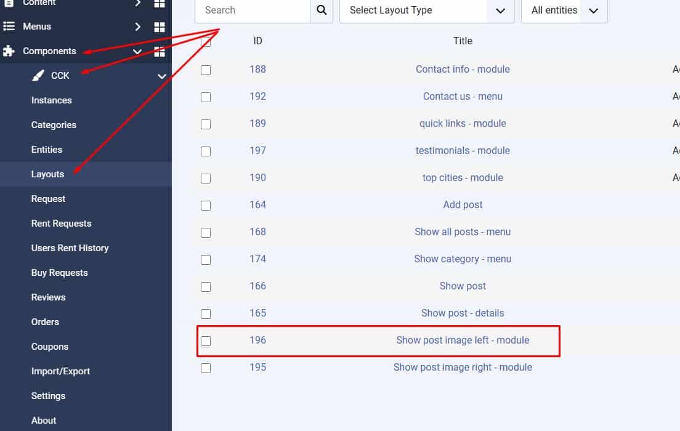This screenshot has height=431, width=680.
Task: Open the Select Layout Type dropdown
Action: pyautogui.click(x=427, y=10)
